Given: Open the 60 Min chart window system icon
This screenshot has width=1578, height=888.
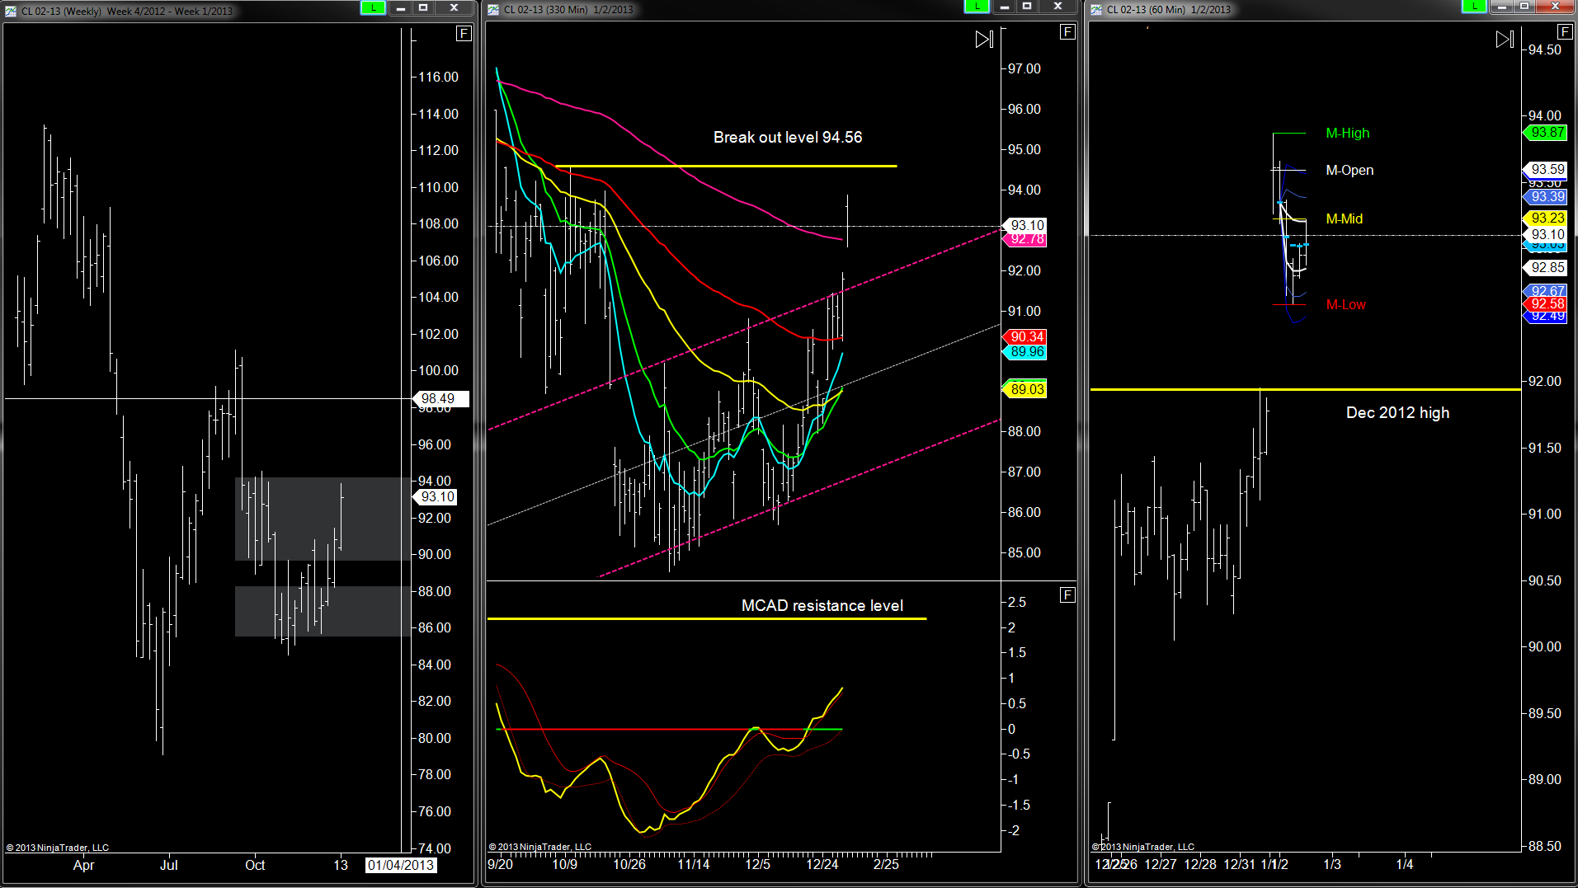Looking at the screenshot, I should (x=1096, y=10).
